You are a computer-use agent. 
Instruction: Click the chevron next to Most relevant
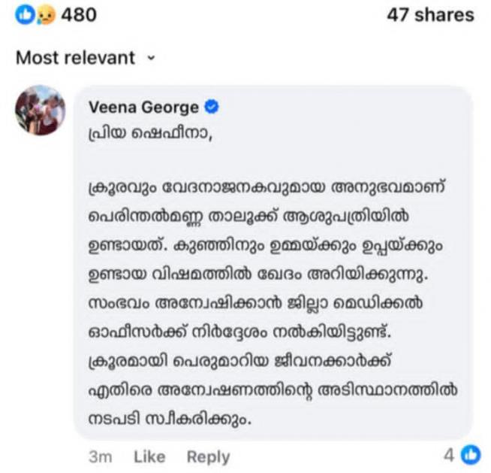149,57
